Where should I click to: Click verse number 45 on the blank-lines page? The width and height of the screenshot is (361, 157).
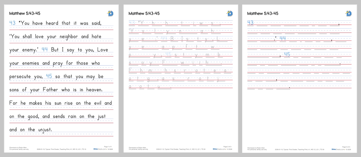[287, 54]
